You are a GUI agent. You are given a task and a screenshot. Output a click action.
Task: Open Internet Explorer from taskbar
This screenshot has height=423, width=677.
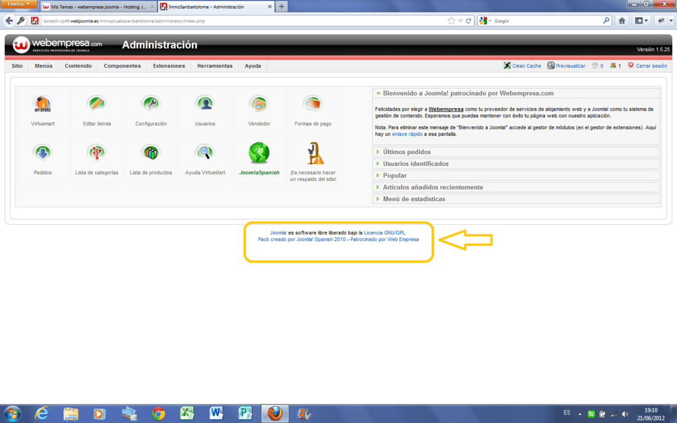click(41, 414)
